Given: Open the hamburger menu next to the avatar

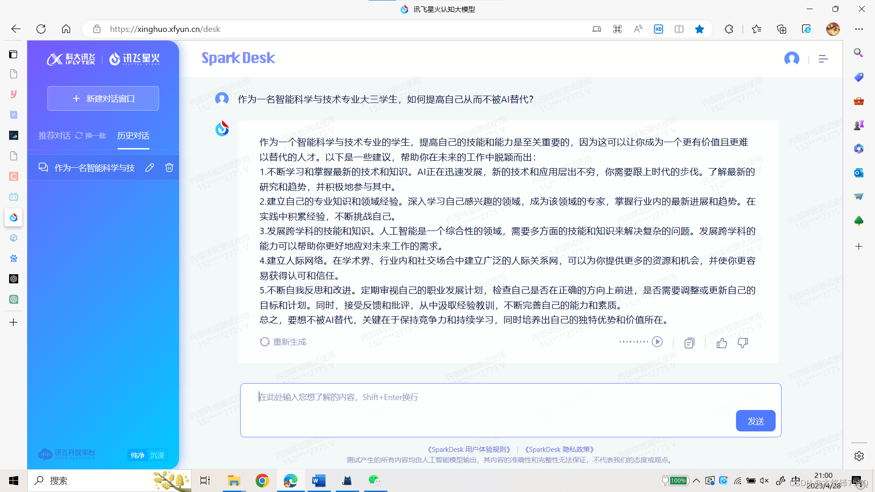Looking at the screenshot, I should click(823, 59).
